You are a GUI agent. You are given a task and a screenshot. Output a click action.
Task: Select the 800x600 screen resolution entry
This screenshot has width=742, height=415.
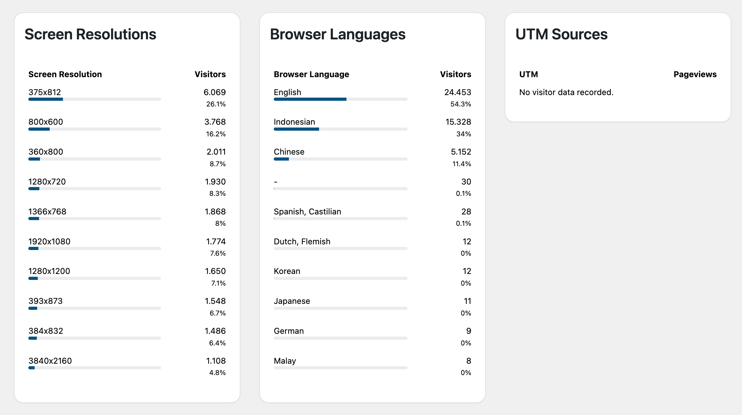coord(46,122)
